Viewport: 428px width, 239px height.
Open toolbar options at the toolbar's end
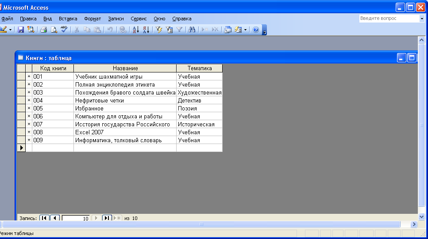click(x=264, y=30)
